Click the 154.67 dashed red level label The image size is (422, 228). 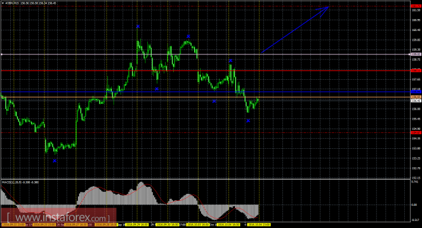point(416,132)
